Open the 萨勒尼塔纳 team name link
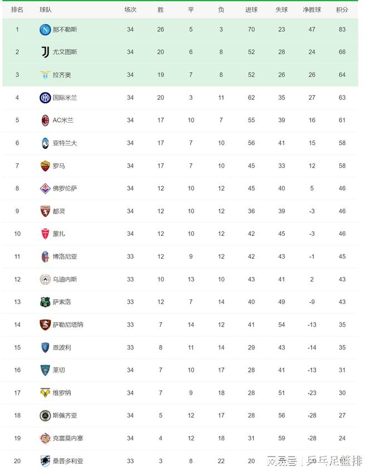The image size is (368, 471). tap(68, 324)
